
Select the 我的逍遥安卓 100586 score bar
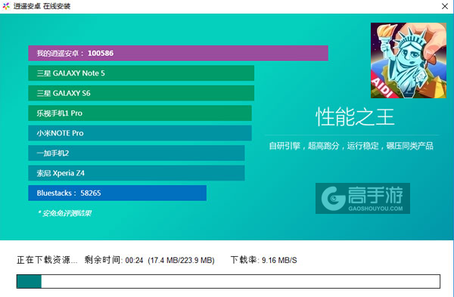click(178, 53)
